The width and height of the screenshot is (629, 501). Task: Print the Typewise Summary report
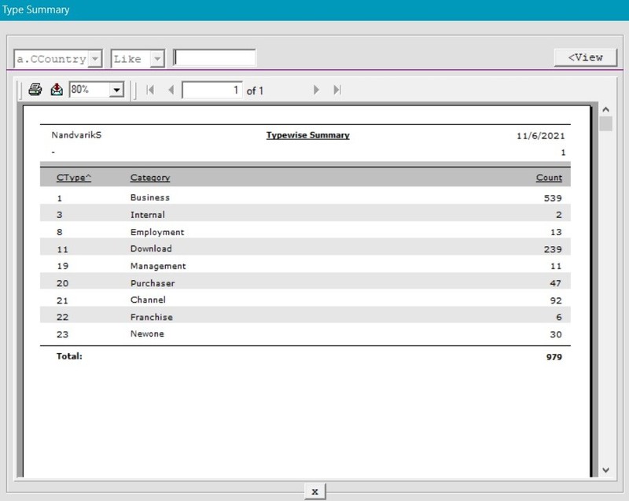click(35, 90)
